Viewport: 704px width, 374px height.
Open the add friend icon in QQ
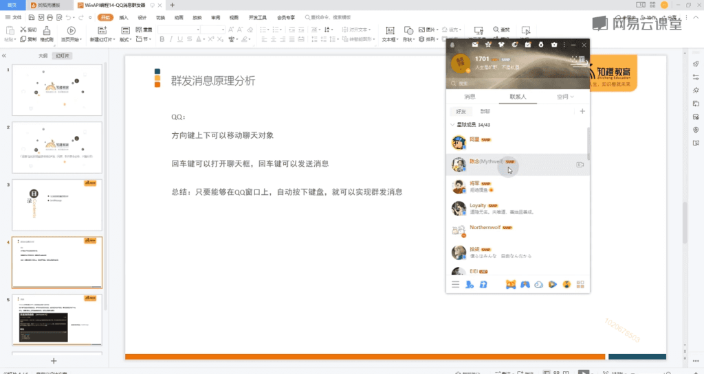coord(470,284)
